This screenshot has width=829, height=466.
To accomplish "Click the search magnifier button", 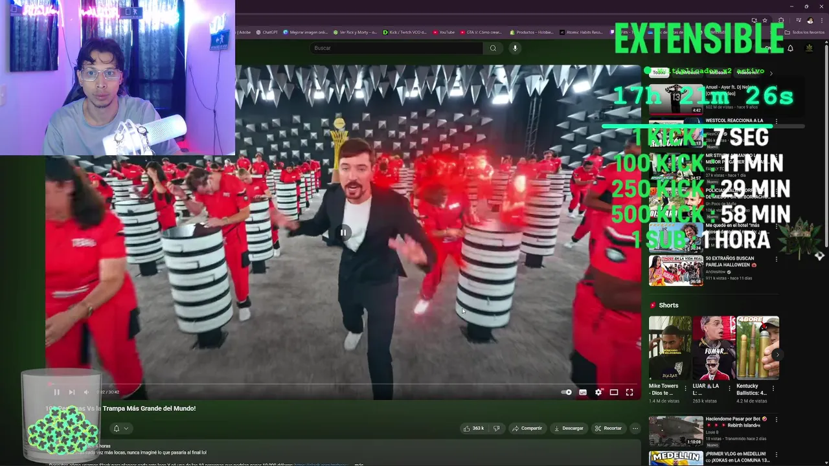I will [x=493, y=48].
